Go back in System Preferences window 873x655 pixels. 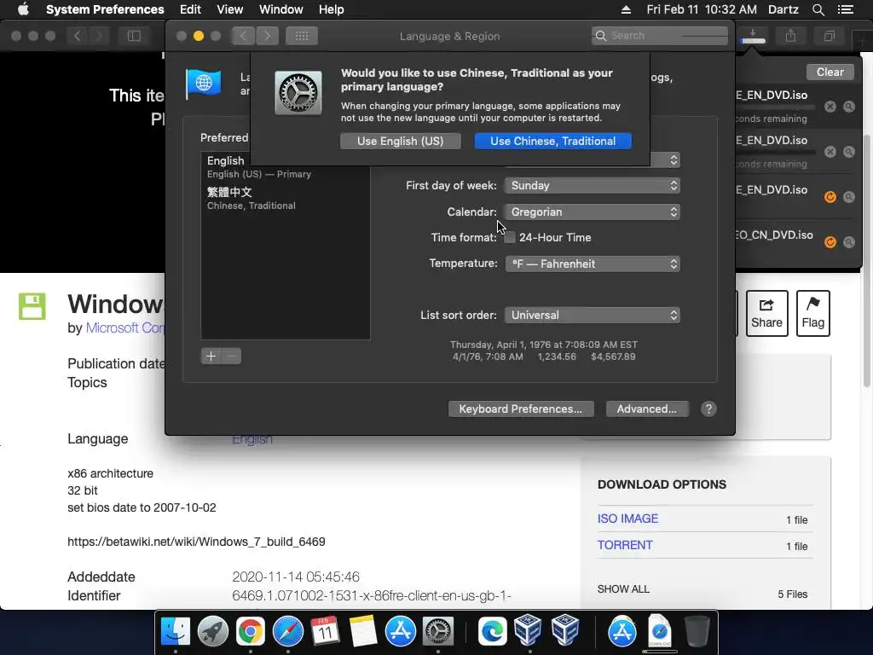[243, 36]
